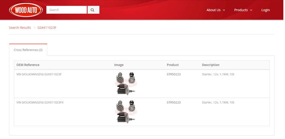Open product STR50223 in 02A911023F row
Viewport: 285px width, 139px height.
pos(174,74)
